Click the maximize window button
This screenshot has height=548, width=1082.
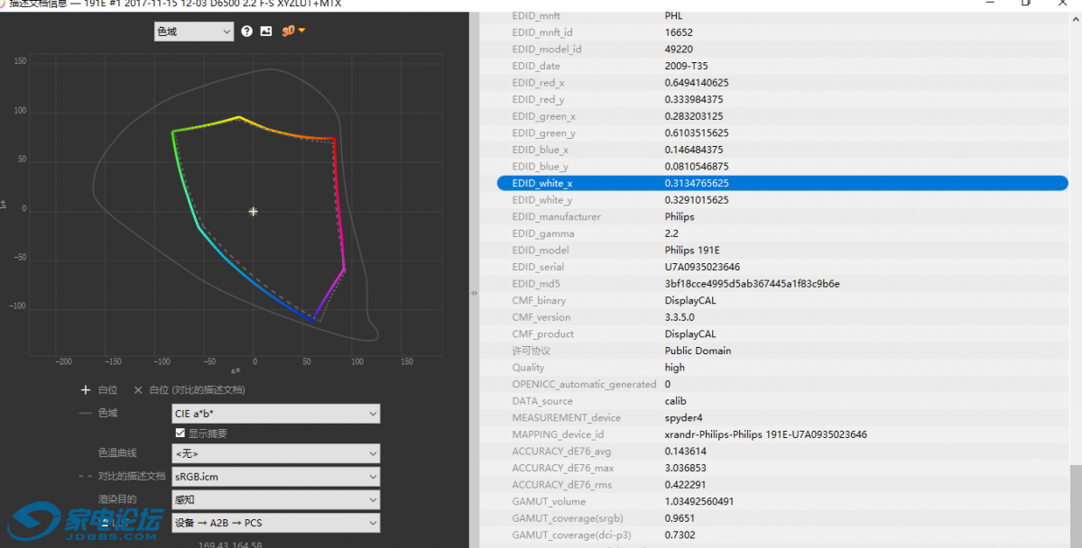[x=1026, y=4]
